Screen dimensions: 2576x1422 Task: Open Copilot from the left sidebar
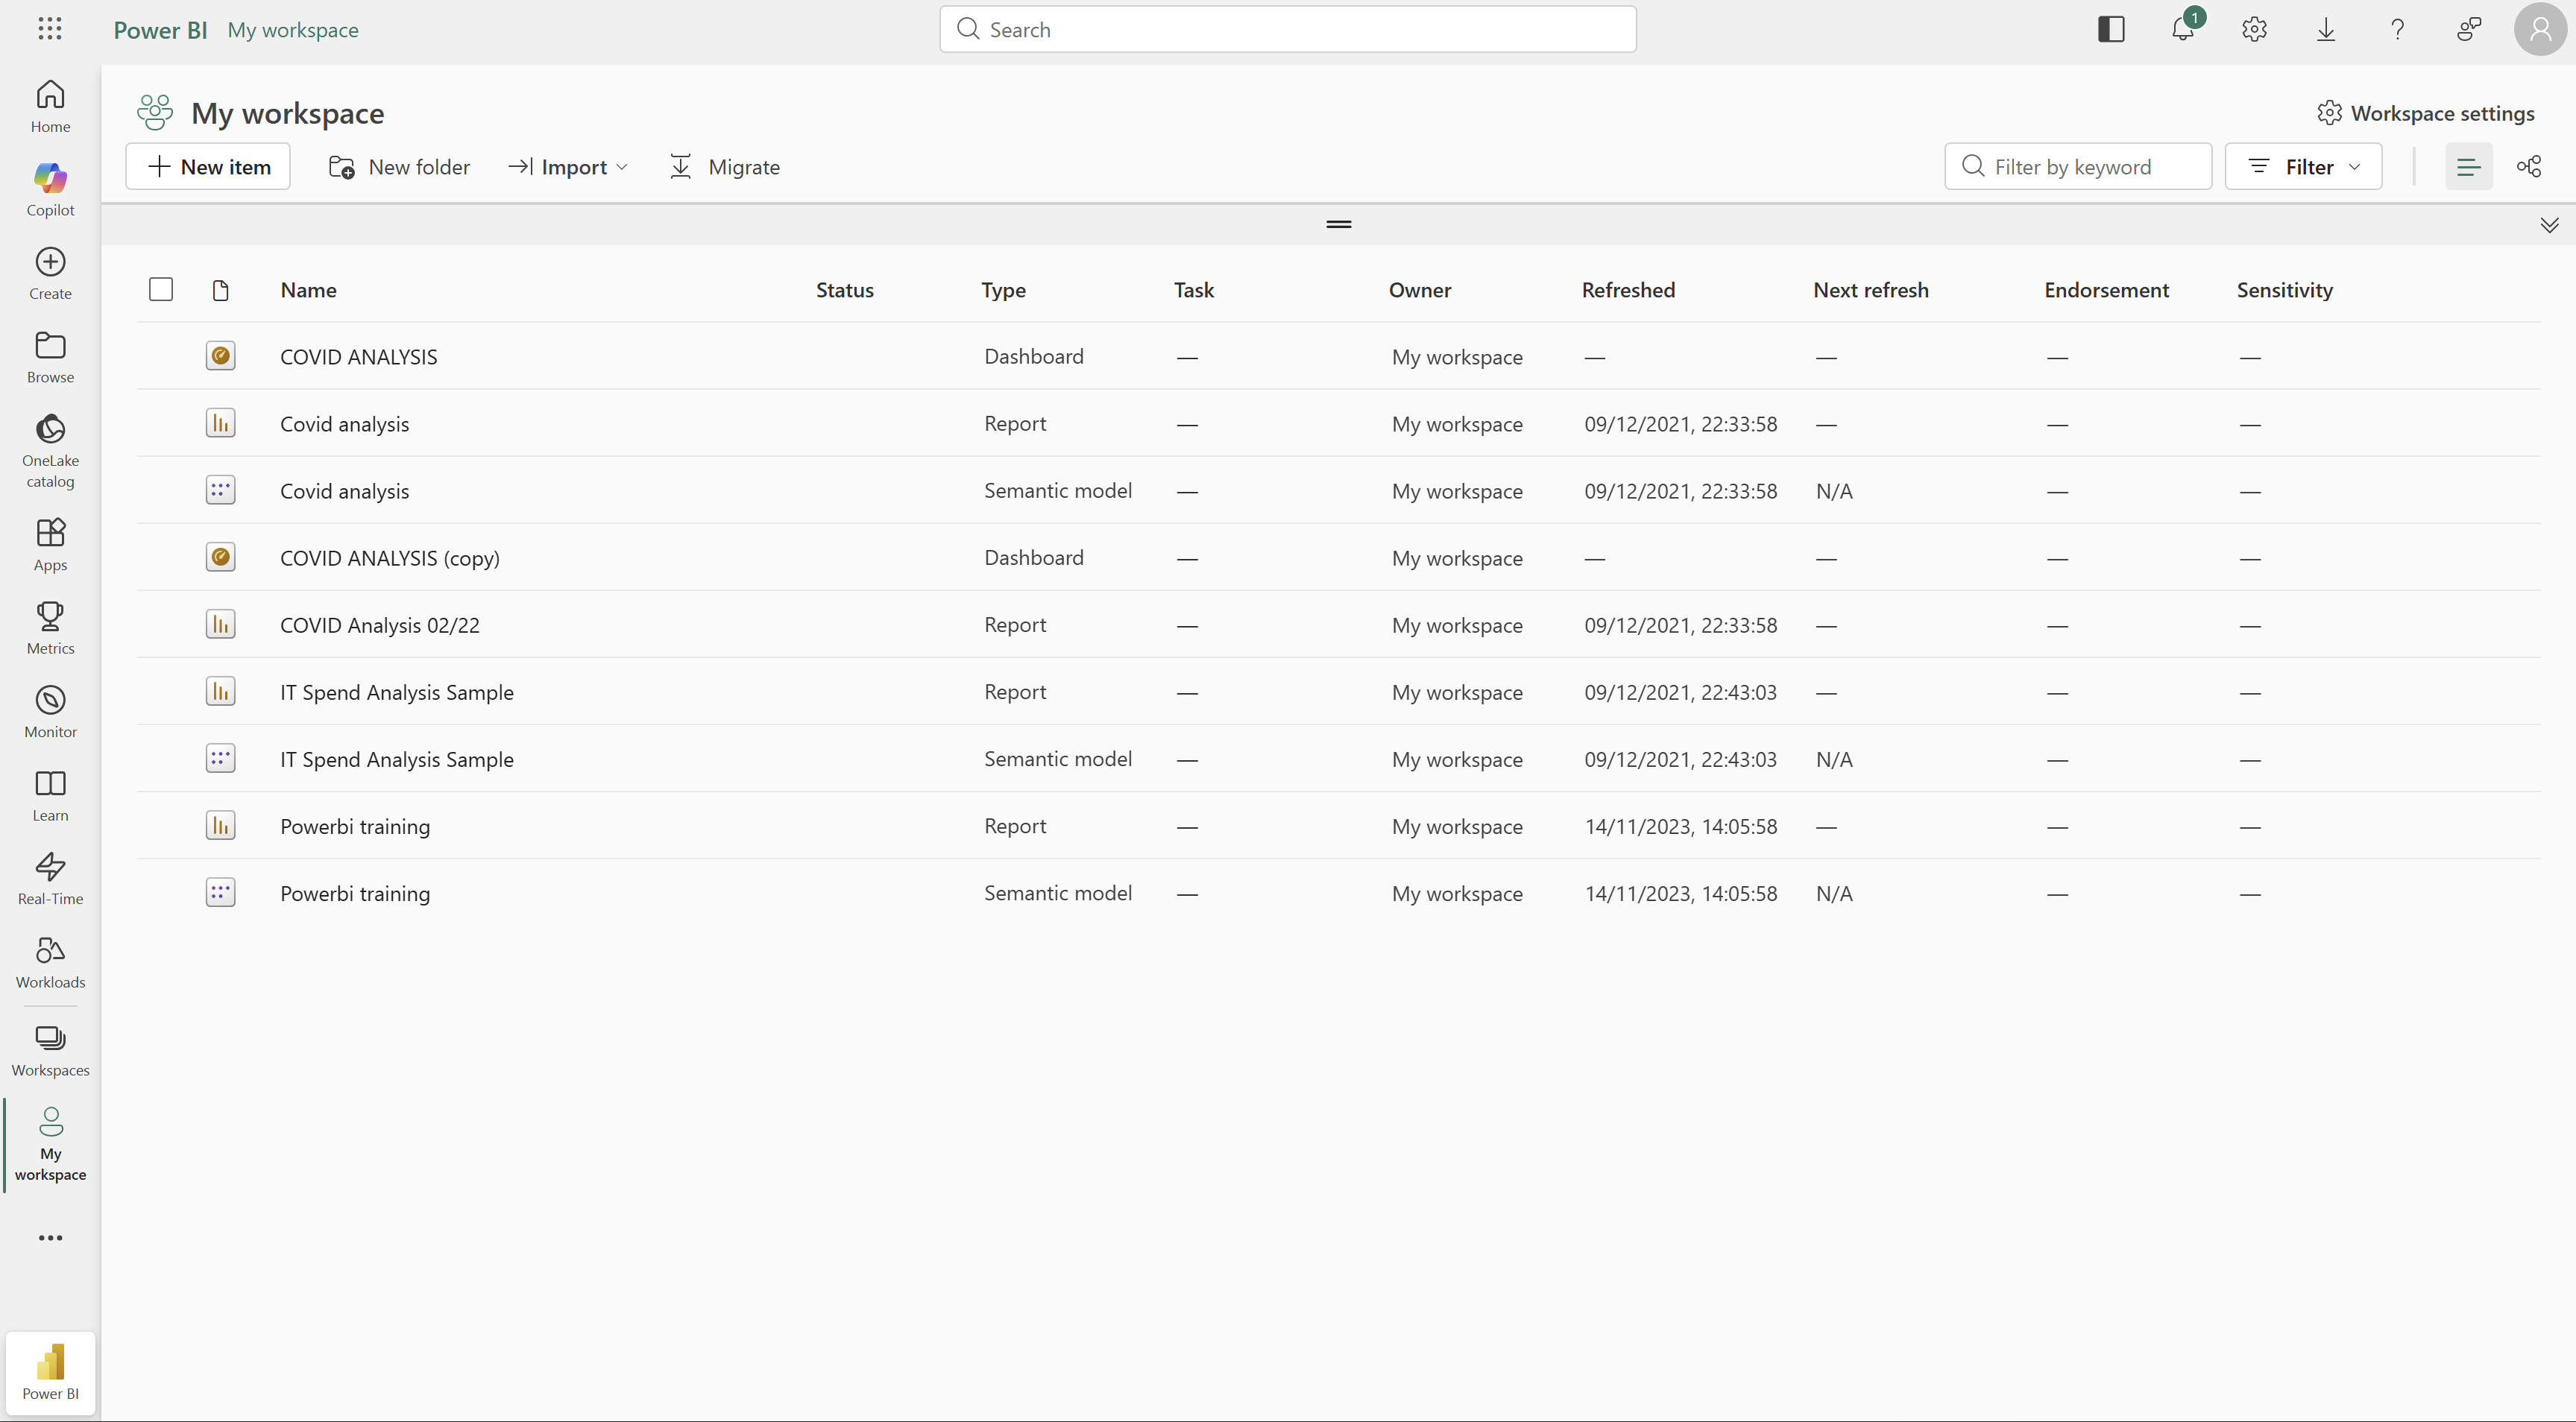click(49, 188)
